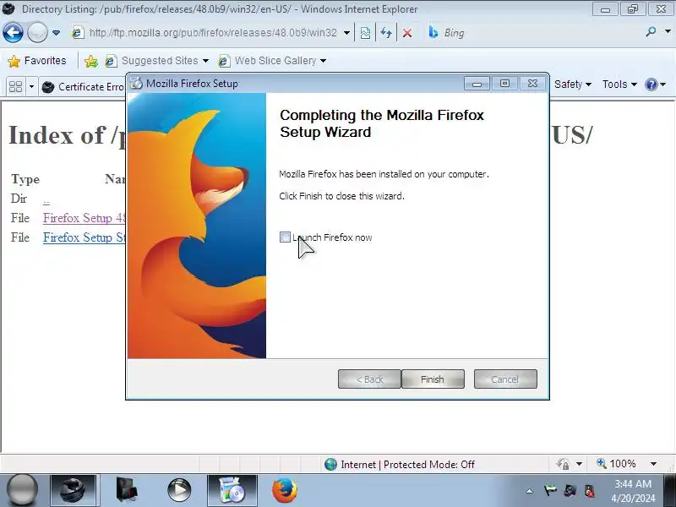Open the Help dropdown arrow
This screenshot has height=507, width=676.
[x=663, y=84]
